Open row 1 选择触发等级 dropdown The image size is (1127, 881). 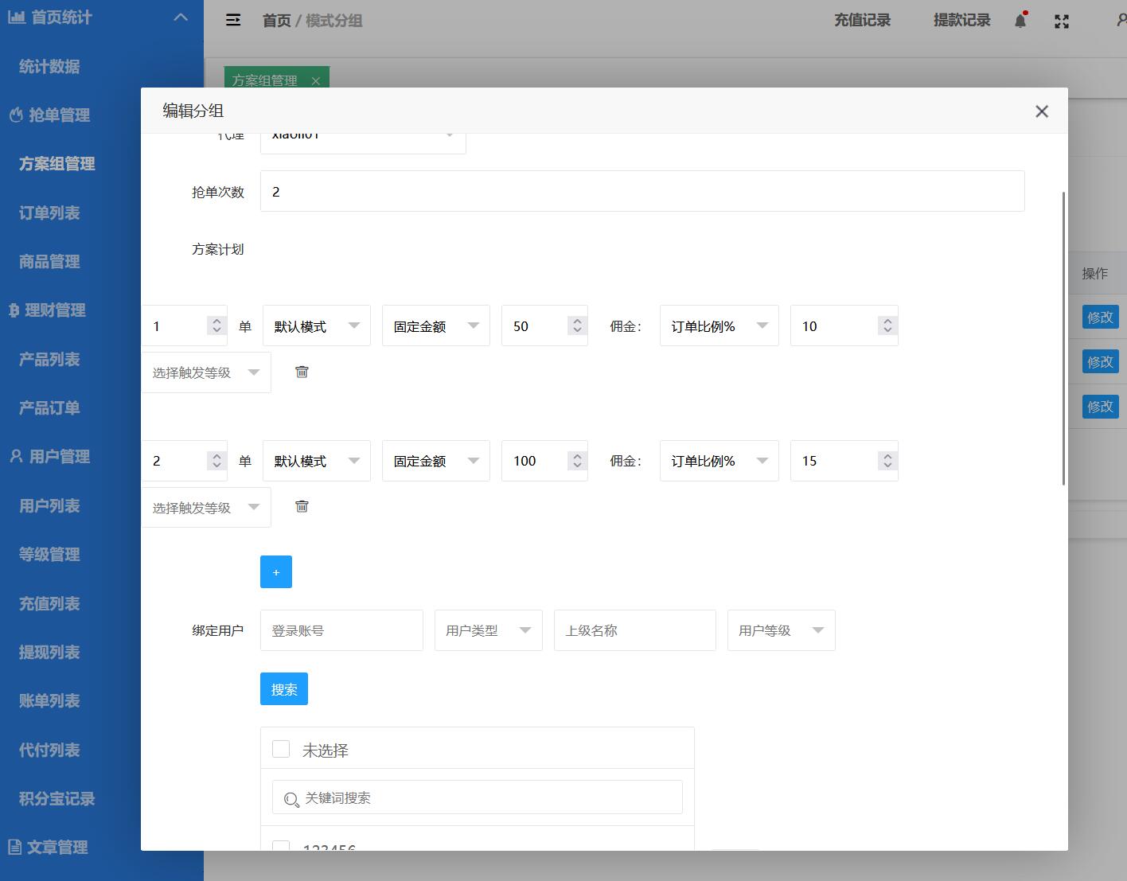click(206, 372)
